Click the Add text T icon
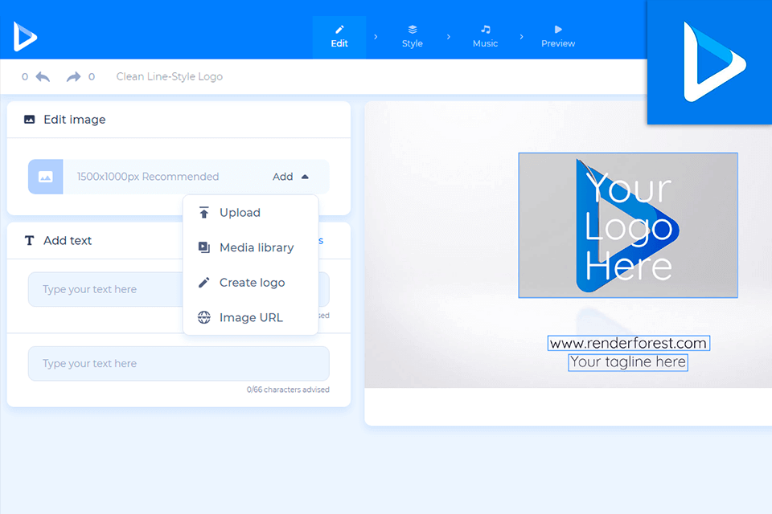The image size is (772, 514). [30, 240]
